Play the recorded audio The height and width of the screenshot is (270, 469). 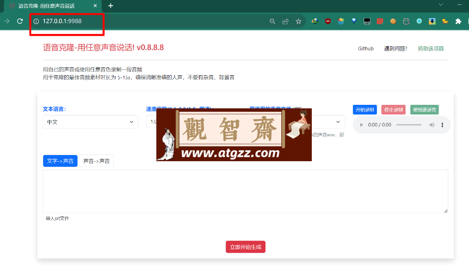[361, 125]
